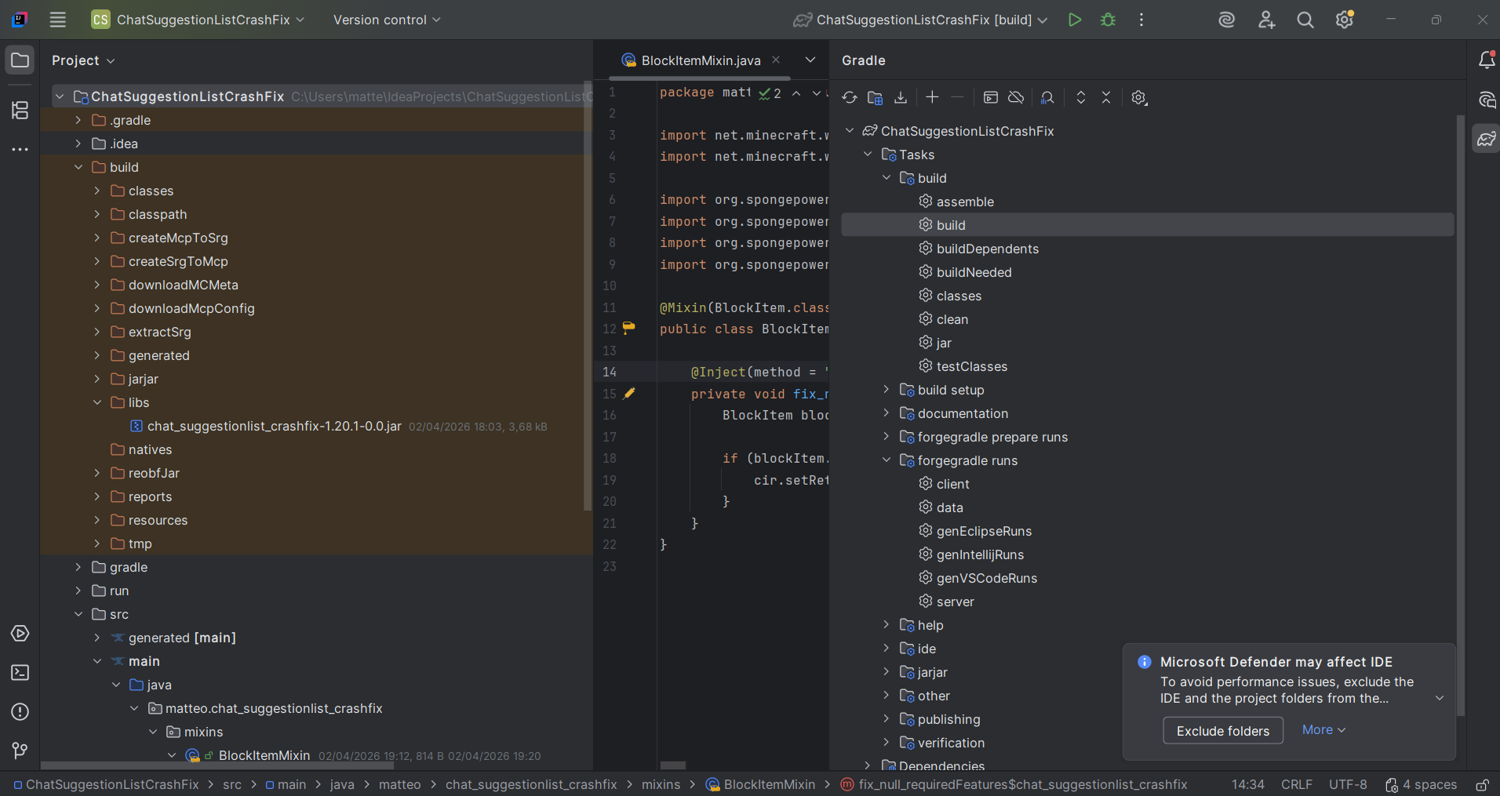Image resolution: width=1500 pixels, height=796 pixels.
Task: Click the CRLF line separator in status bar
Action: point(1296,784)
